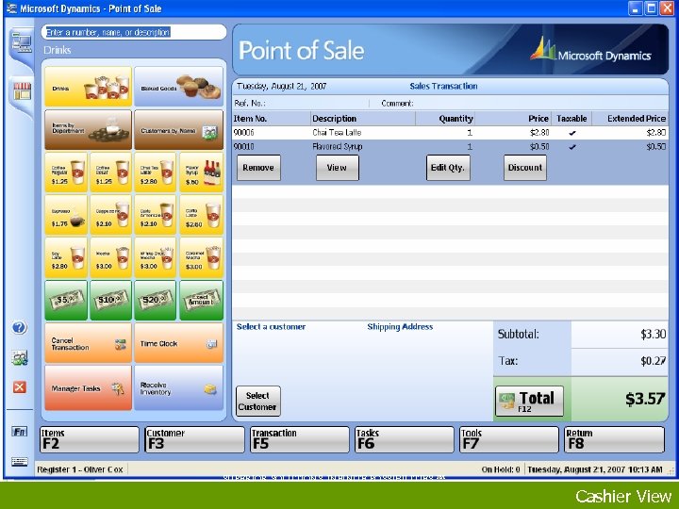Click the store layout icon in sidebar
Viewport: 679px width, 509px height.
coord(22,91)
